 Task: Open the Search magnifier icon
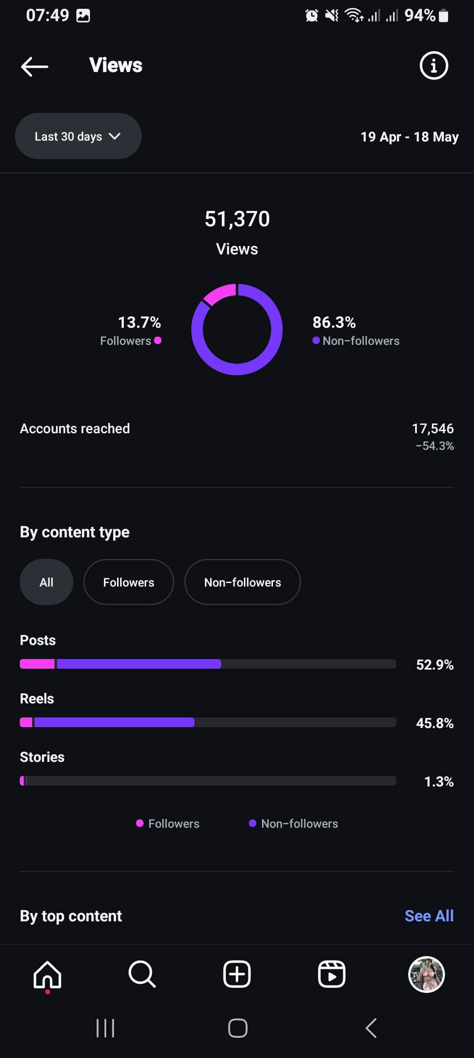[x=142, y=974]
